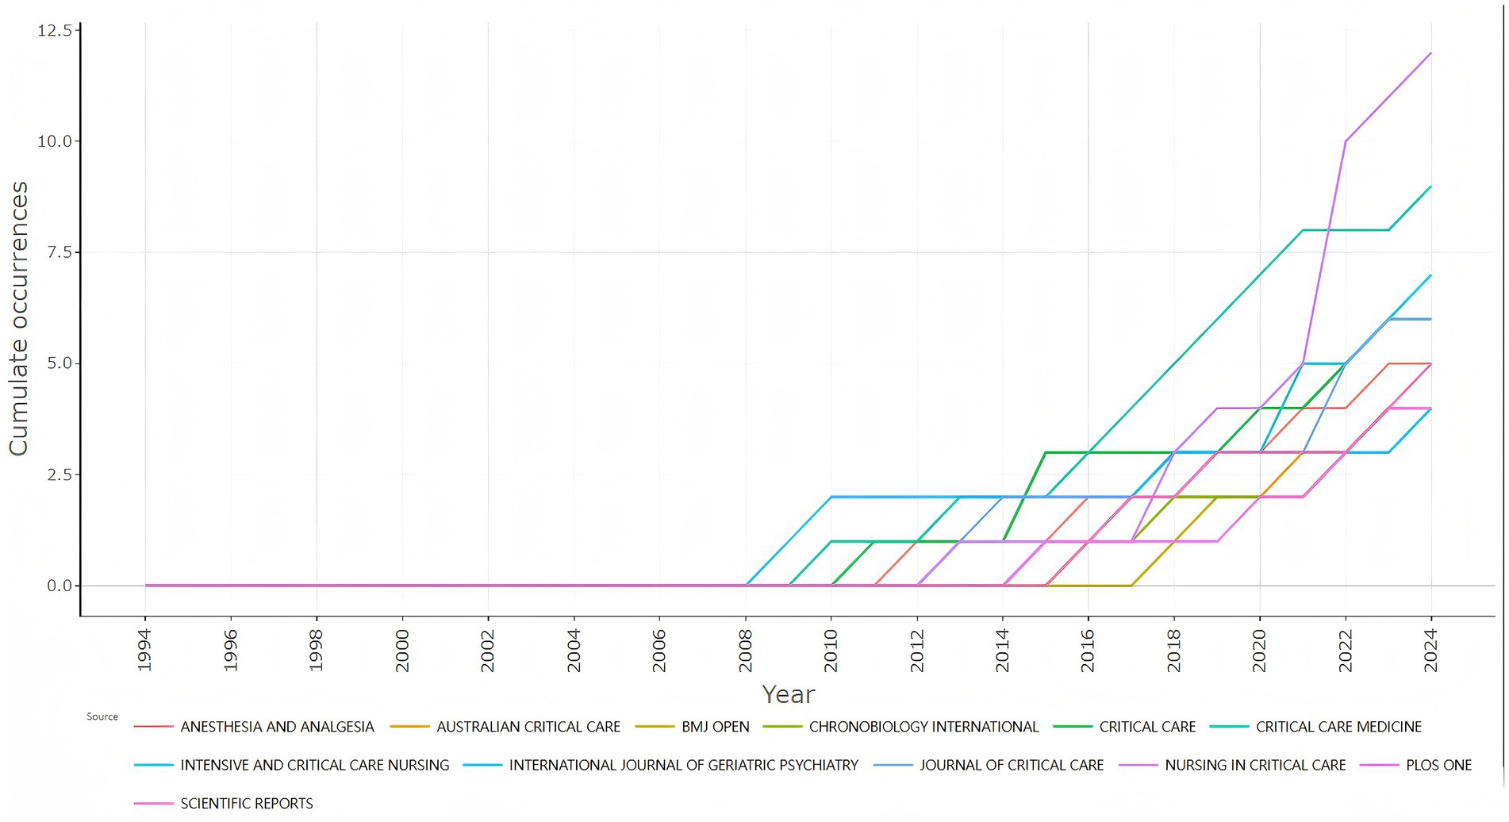
Task: Select the ANESTHESIA AND ANALGESIA legend entry
Action: coord(254,727)
